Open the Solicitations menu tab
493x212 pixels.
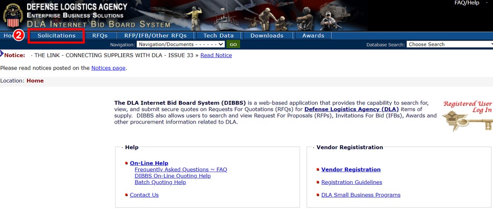click(x=57, y=35)
